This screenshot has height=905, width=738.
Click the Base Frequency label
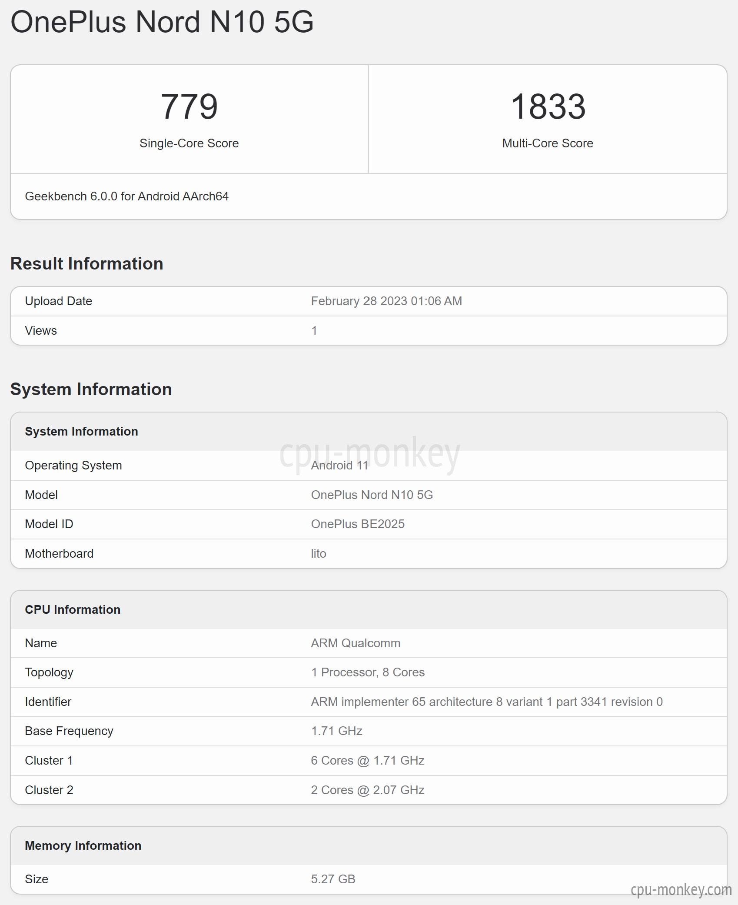pos(69,732)
